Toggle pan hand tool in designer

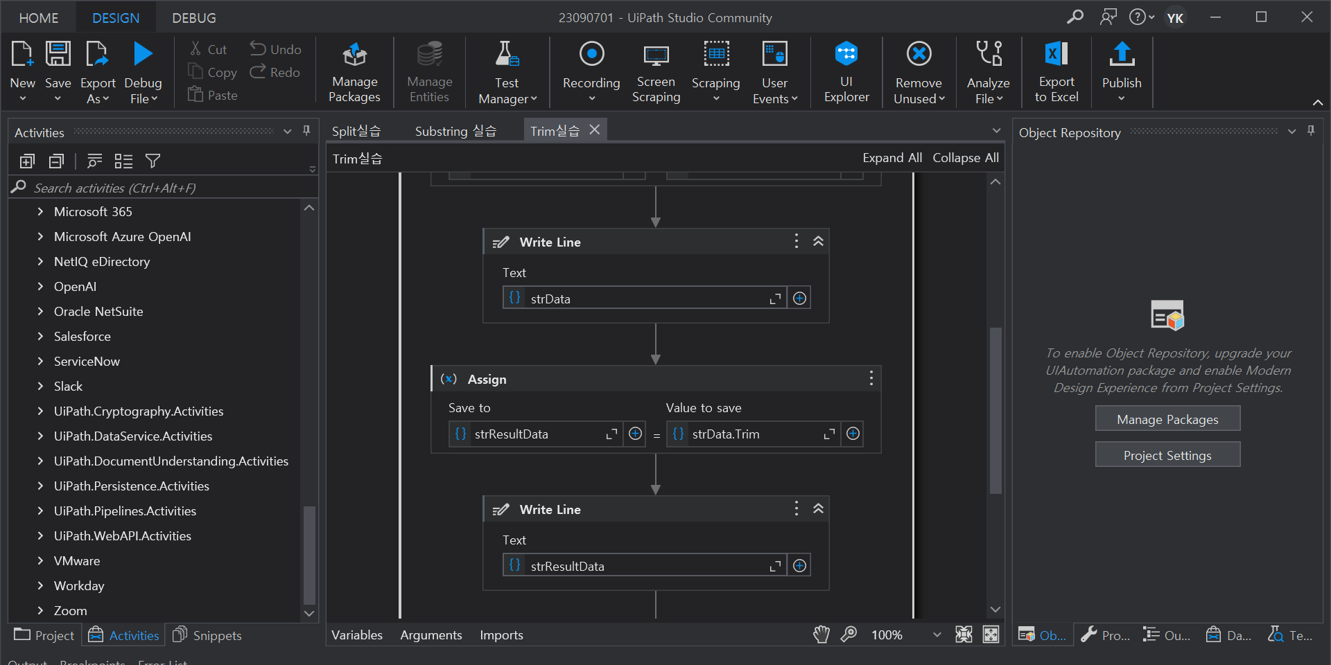coord(821,635)
